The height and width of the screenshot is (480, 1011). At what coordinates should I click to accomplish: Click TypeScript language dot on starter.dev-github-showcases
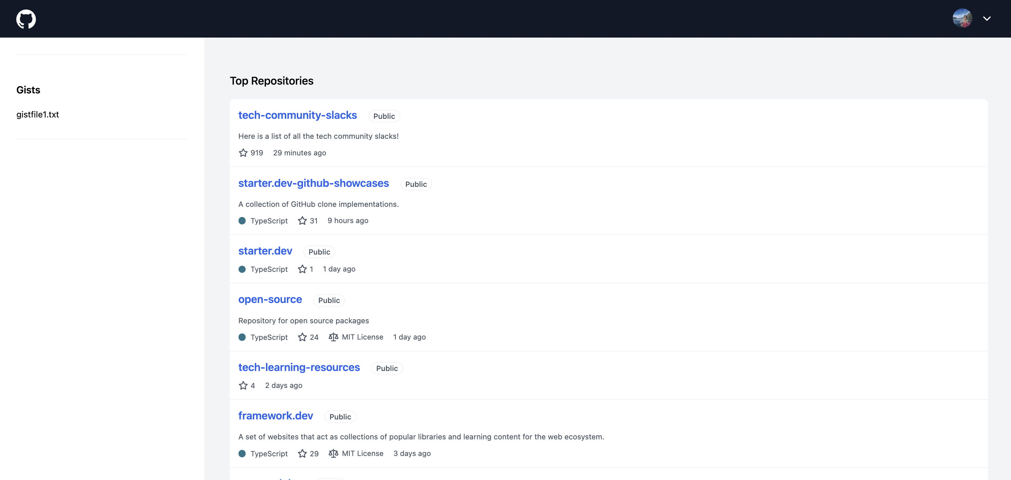[x=242, y=220]
